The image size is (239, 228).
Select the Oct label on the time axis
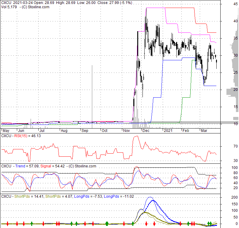pyautogui.click(x=104, y=131)
